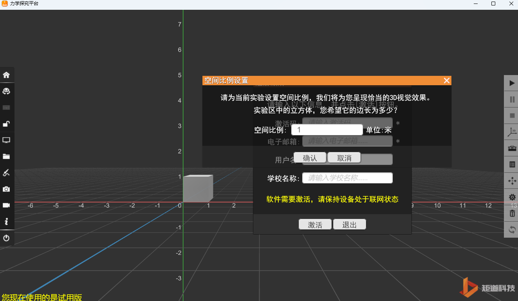Click the 单位:米 label
The image size is (518, 301).
coord(379,130)
